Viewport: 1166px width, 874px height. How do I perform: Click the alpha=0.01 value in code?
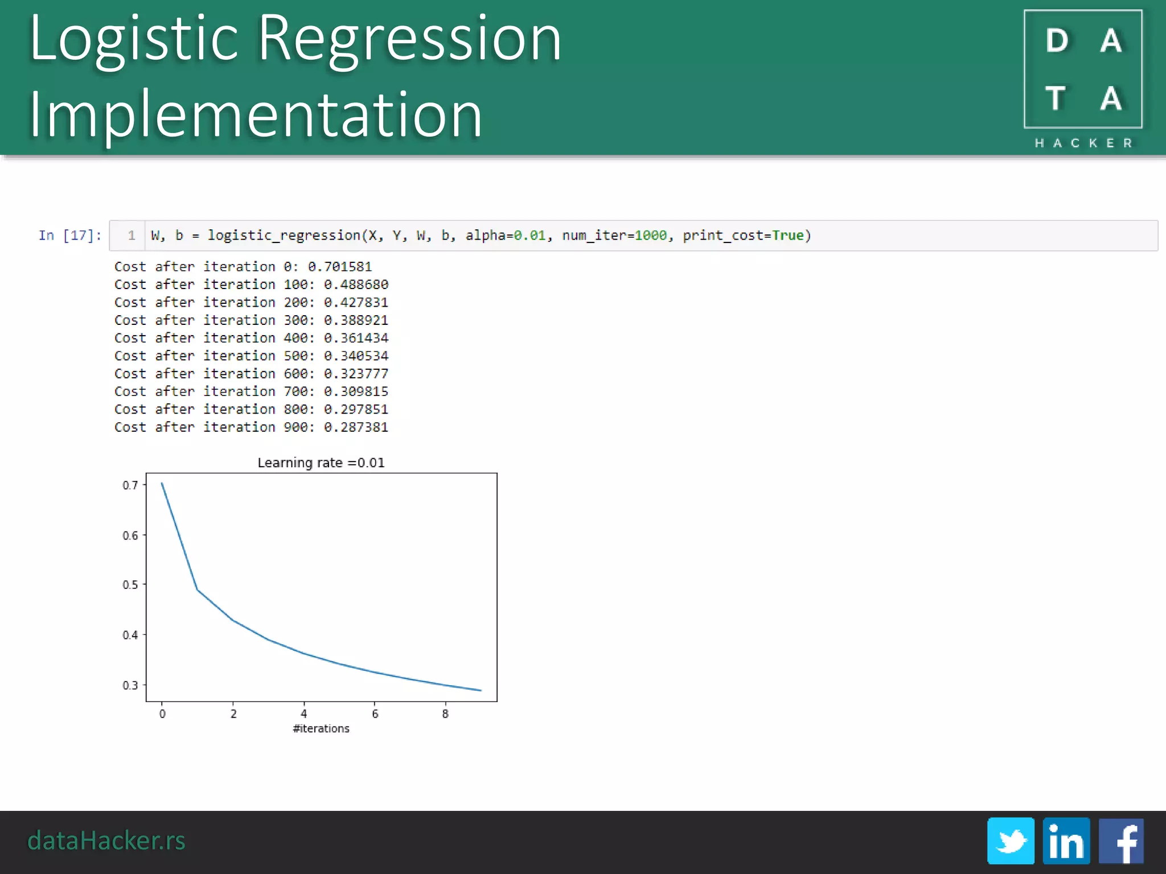click(506, 236)
